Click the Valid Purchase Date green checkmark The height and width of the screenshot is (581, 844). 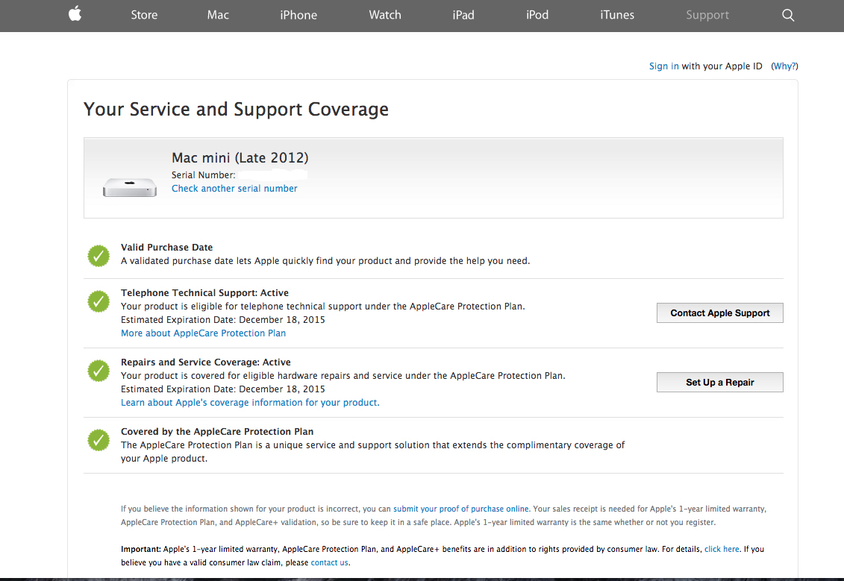coord(99,256)
